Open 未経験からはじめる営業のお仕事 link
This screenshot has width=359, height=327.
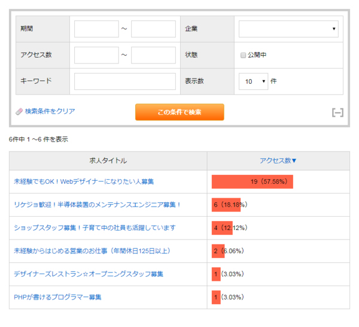pyautogui.click(x=92, y=251)
